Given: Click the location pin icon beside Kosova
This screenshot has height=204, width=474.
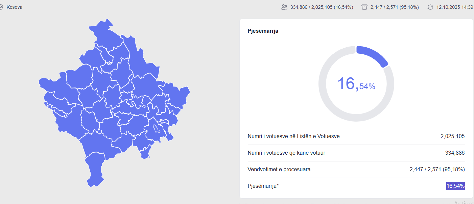Looking at the screenshot, I should pos(1,7).
